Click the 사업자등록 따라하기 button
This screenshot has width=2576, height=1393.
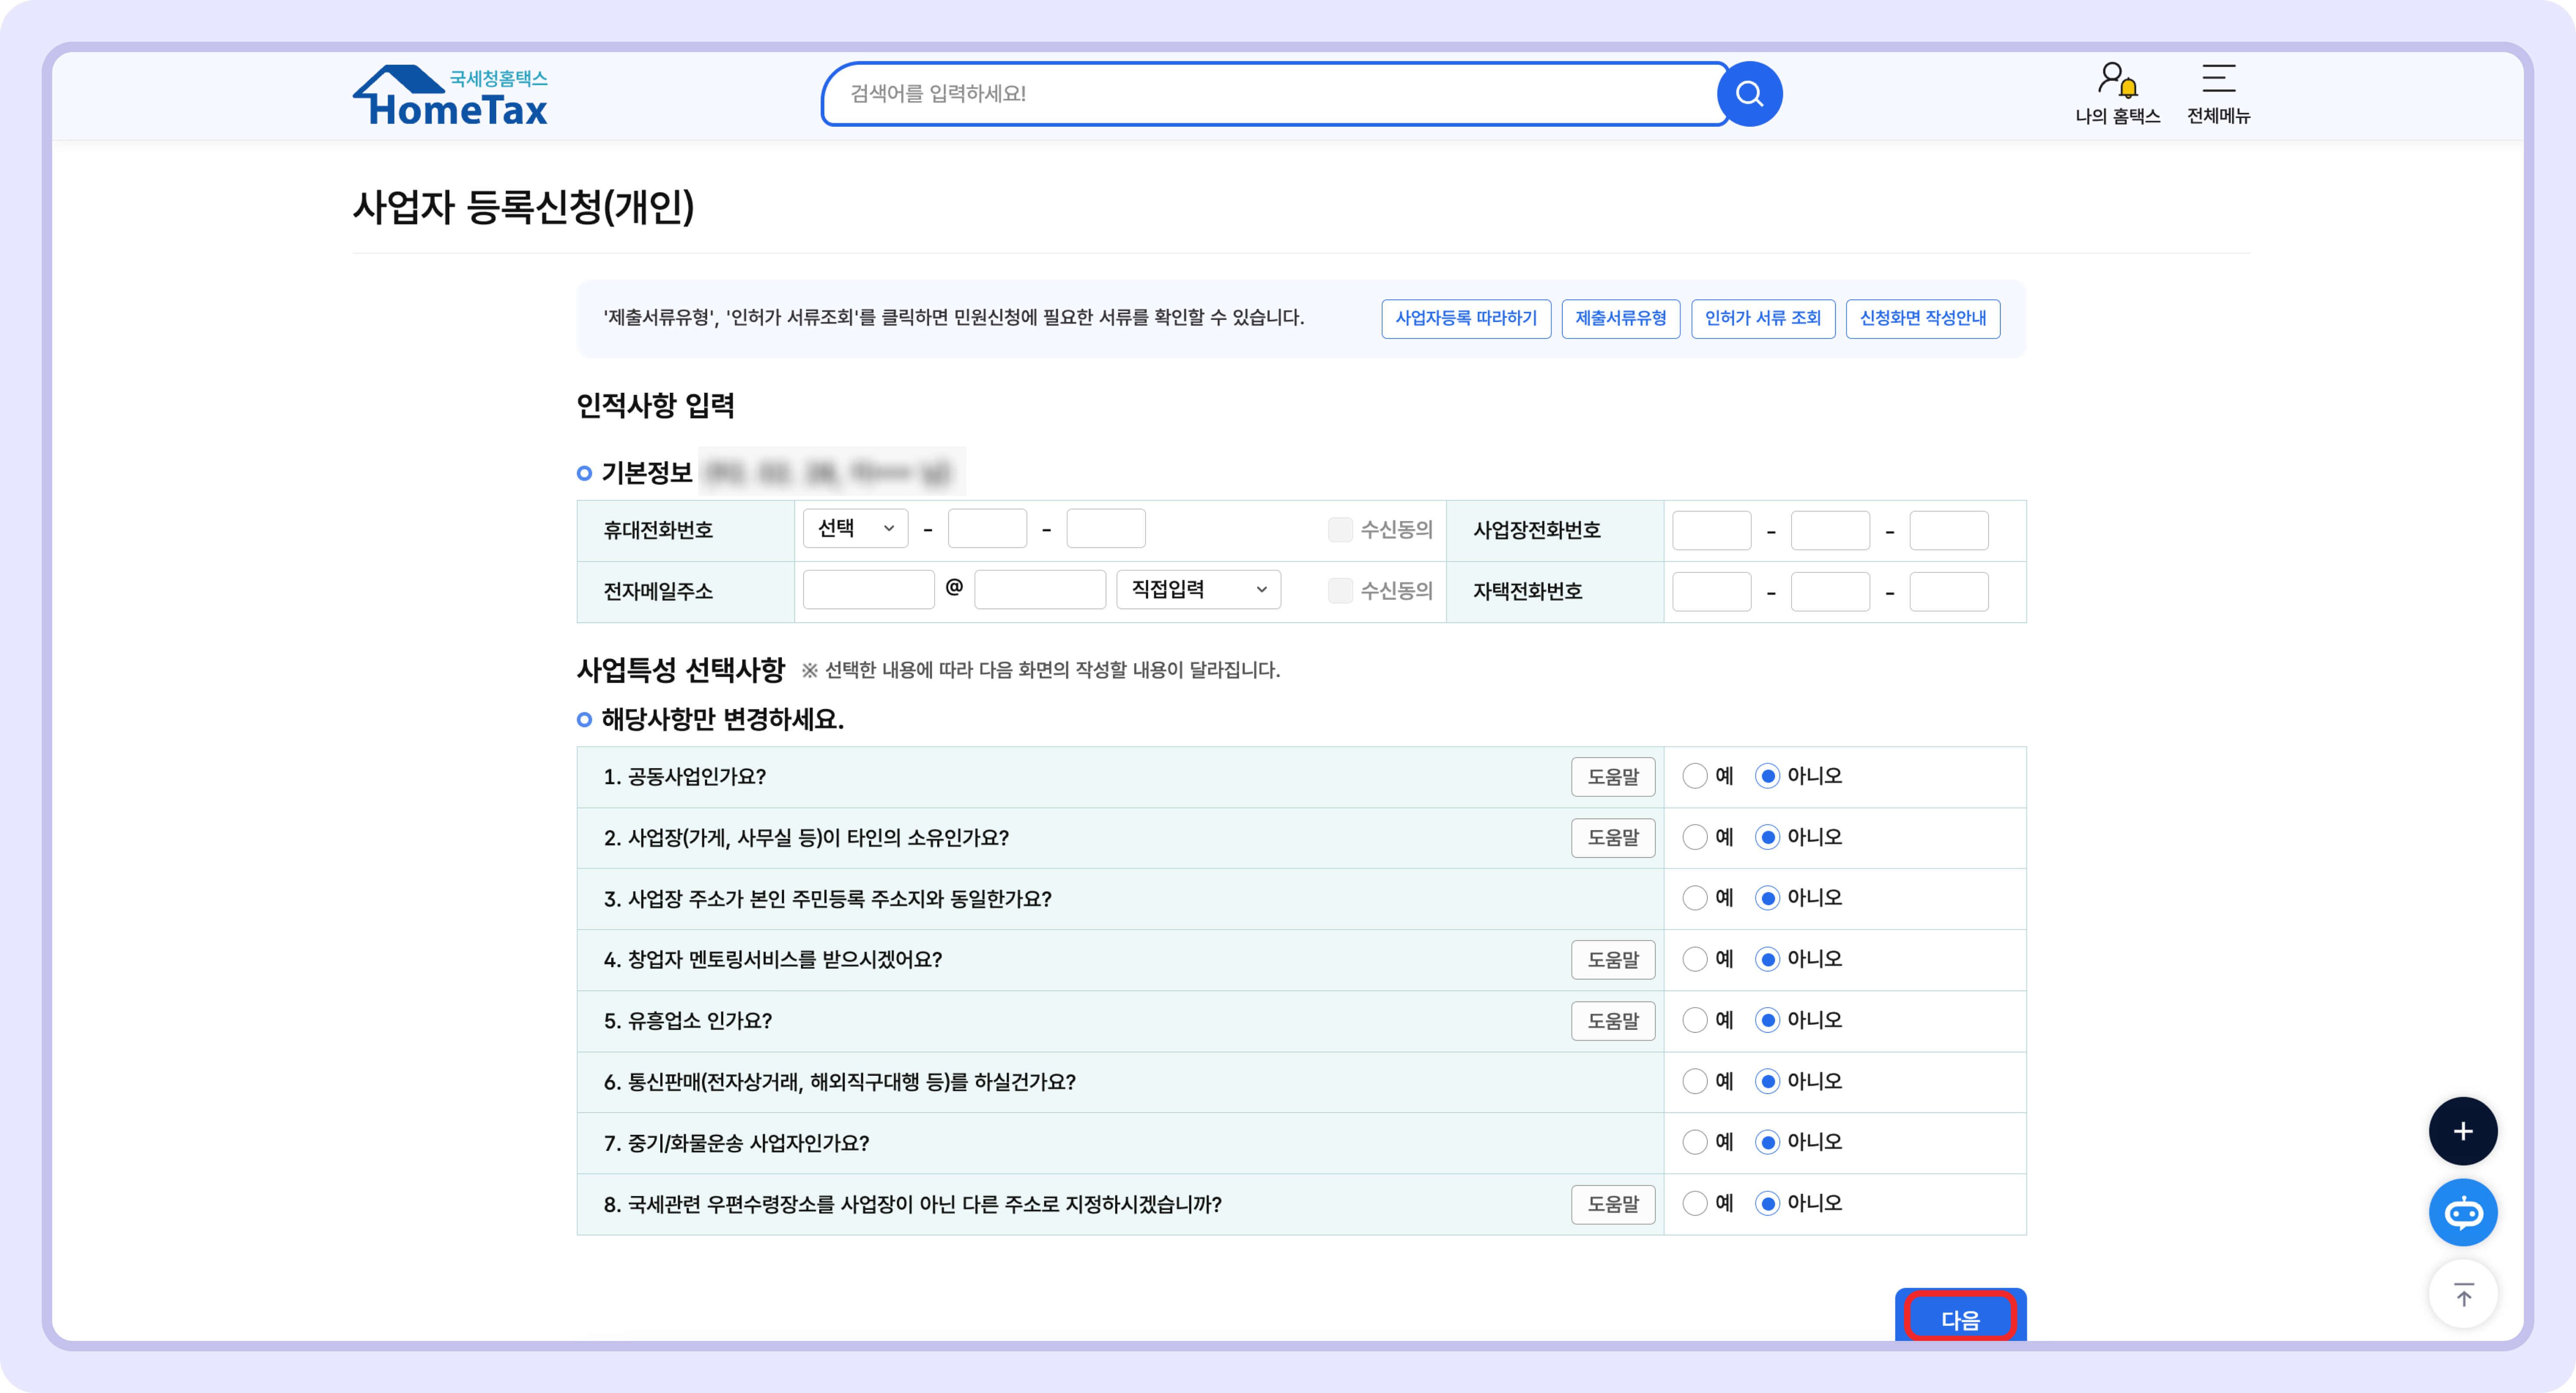tap(1466, 319)
